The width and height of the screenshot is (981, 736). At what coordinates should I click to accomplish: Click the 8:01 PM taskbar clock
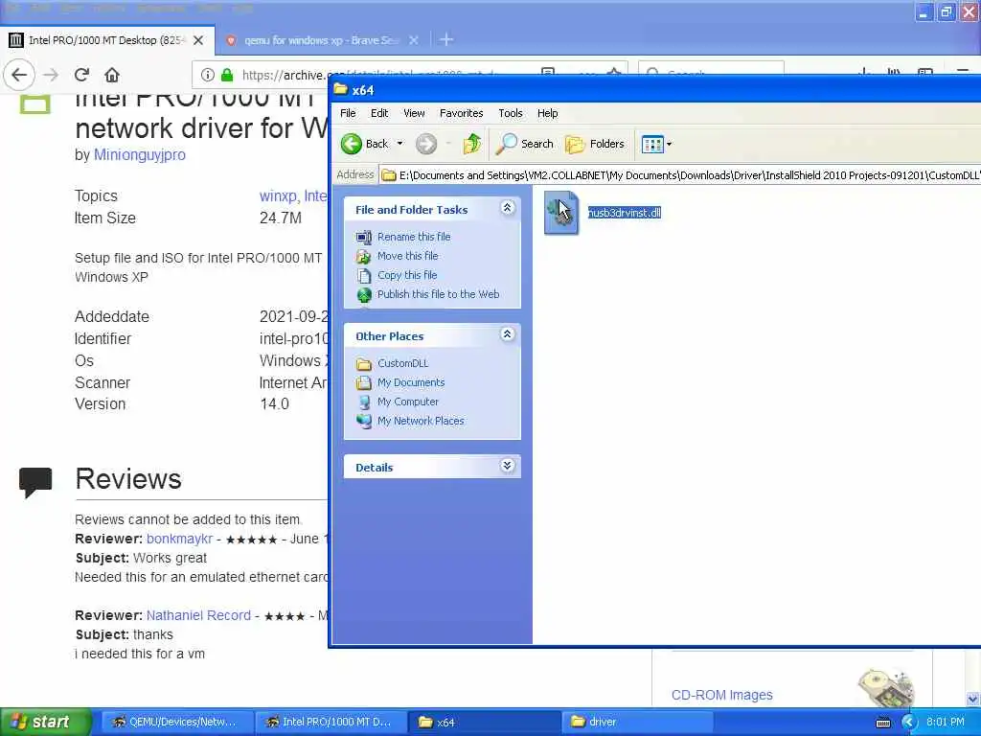point(946,722)
